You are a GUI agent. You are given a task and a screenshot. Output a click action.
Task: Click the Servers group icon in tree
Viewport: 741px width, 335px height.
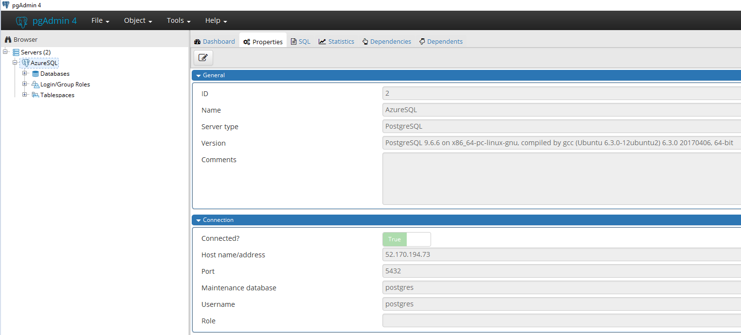[x=16, y=52]
